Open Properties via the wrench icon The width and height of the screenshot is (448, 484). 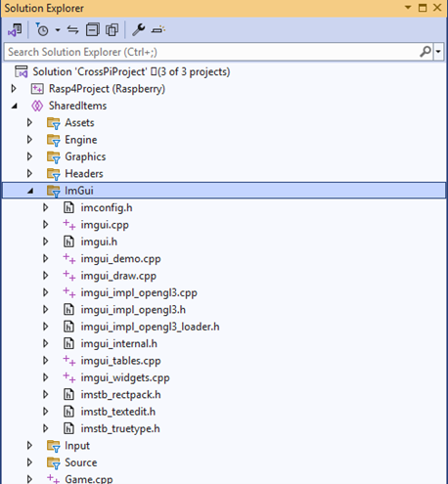(139, 30)
